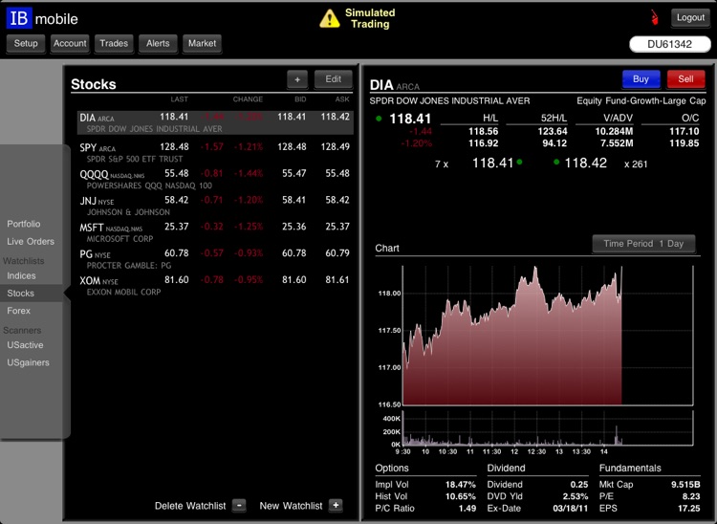The width and height of the screenshot is (717, 524).
Task: Click the volume bar chart below price chart
Action: [548, 428]
